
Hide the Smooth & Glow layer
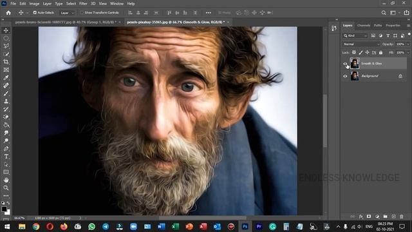(x=345, y=64)
